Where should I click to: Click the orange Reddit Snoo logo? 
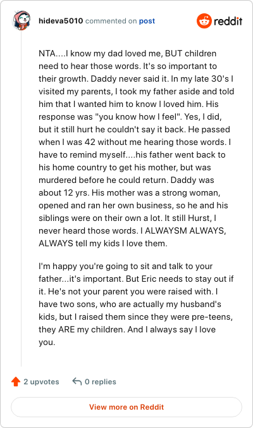pyautogui.click(x=204, y=21)
